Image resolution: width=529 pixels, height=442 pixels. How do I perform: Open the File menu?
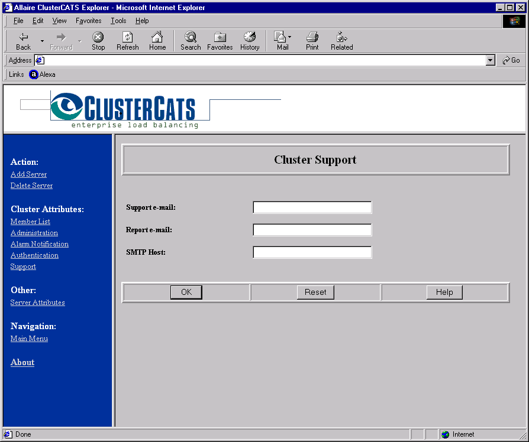18,21
